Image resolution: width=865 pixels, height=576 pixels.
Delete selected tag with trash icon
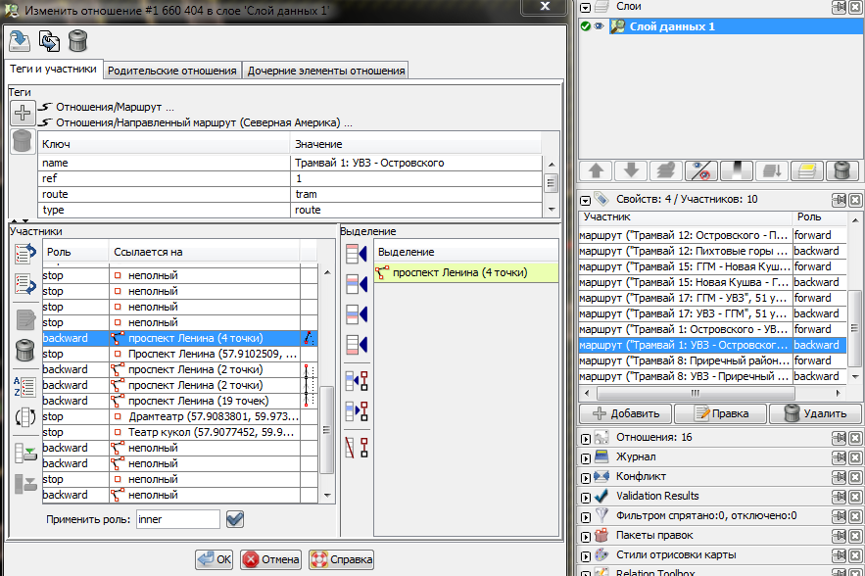[23, 141]
